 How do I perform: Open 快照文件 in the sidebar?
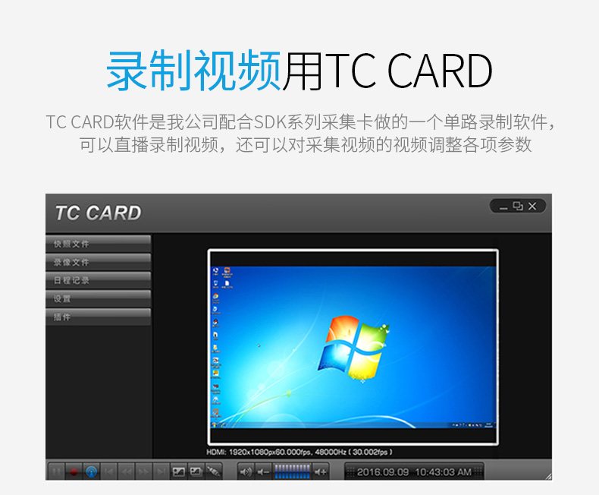point(98,244)
